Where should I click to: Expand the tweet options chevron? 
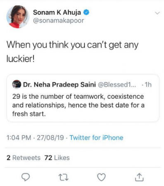pyautogui.click(x=157, y=13)
